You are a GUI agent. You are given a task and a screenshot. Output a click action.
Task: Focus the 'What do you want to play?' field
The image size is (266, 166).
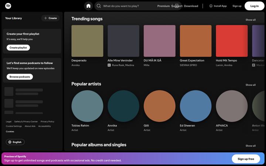(138, 6)
